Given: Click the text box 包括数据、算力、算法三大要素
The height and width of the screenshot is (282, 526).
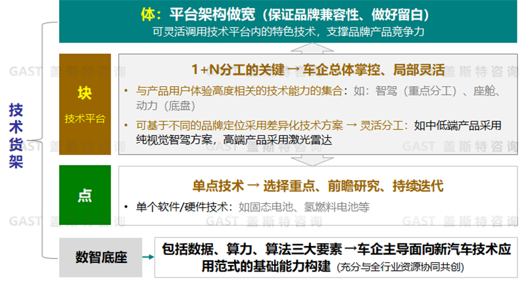Looking at the screenshot, I should (x=337, y=257).
